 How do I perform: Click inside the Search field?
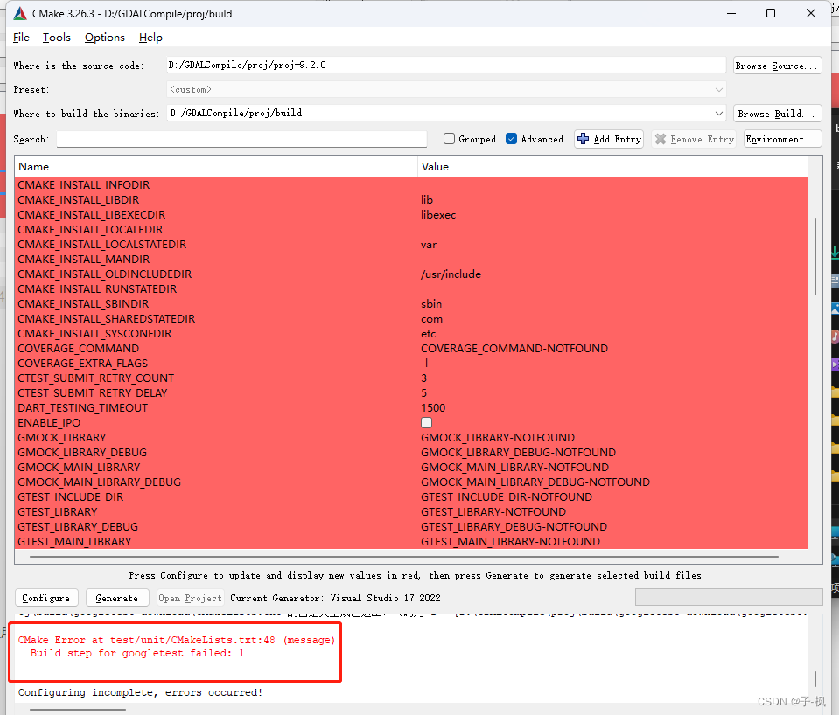(241, 138)
